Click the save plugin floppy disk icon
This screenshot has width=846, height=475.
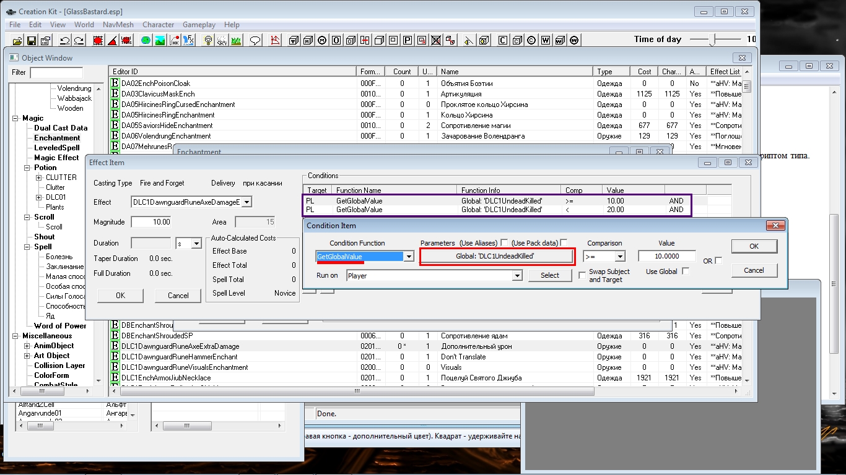(31, 41)
